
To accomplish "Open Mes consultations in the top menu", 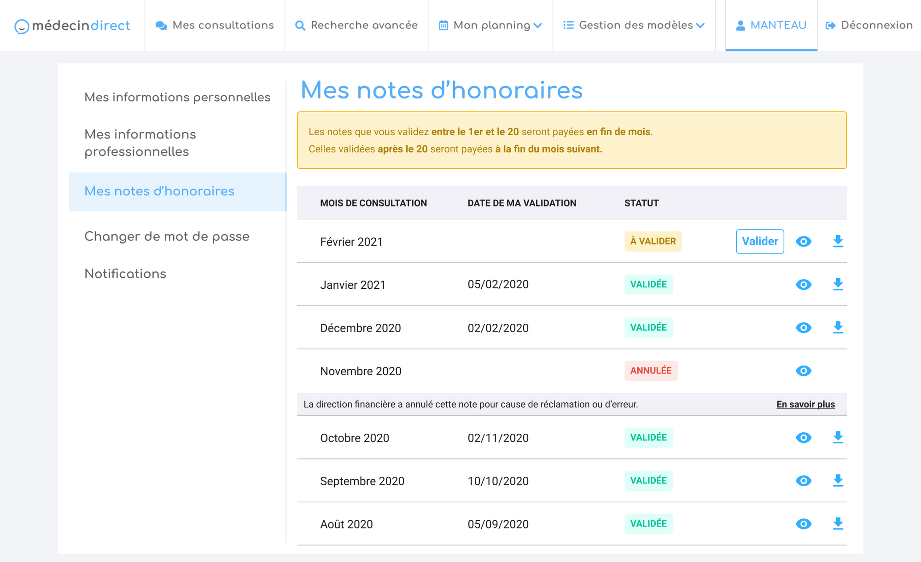I will click(215, 26).
